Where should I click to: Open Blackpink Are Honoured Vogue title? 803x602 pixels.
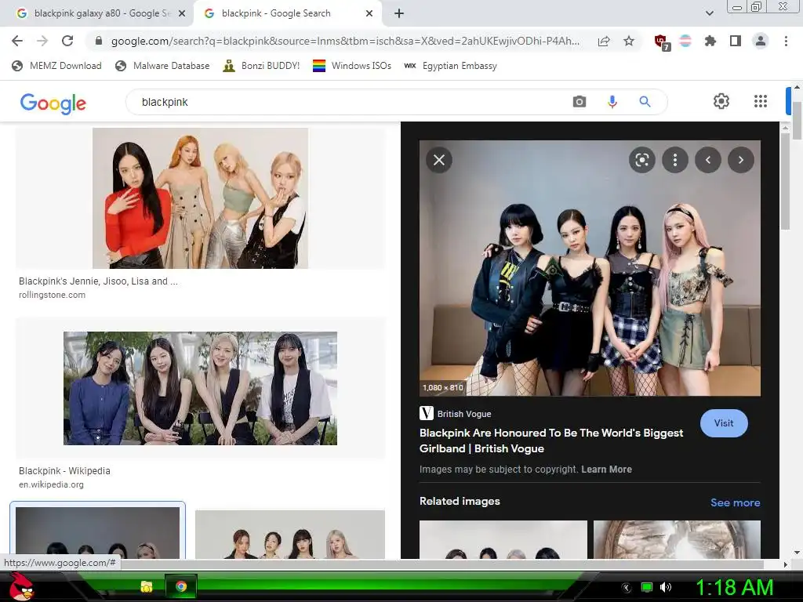[551, 441]
